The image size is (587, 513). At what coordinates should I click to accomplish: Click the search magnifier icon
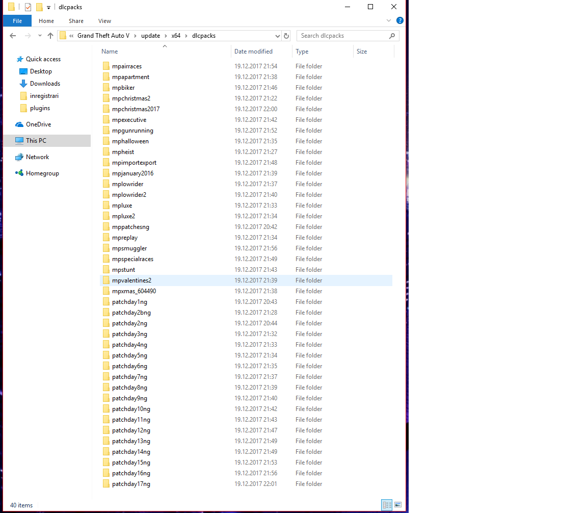coord(392,36)
